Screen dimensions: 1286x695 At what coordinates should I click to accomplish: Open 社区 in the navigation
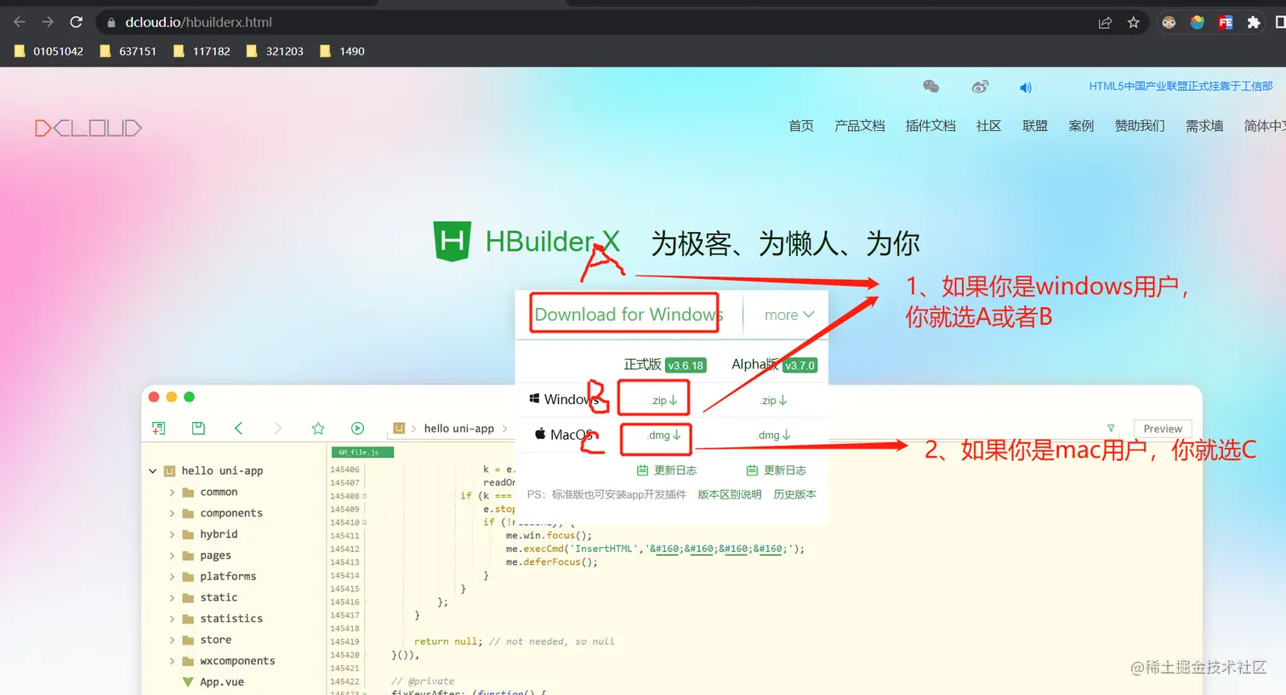tap(988, 126)
